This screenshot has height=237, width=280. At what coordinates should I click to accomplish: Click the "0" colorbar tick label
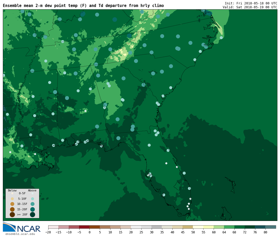point(90,232)
